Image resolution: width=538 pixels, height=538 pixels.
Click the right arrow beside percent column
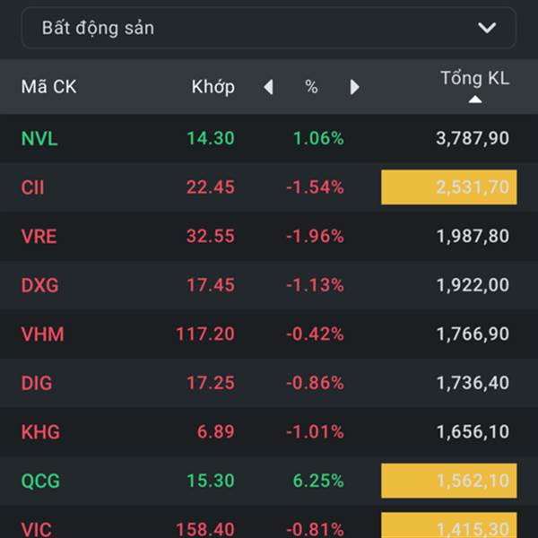[355, 87]
